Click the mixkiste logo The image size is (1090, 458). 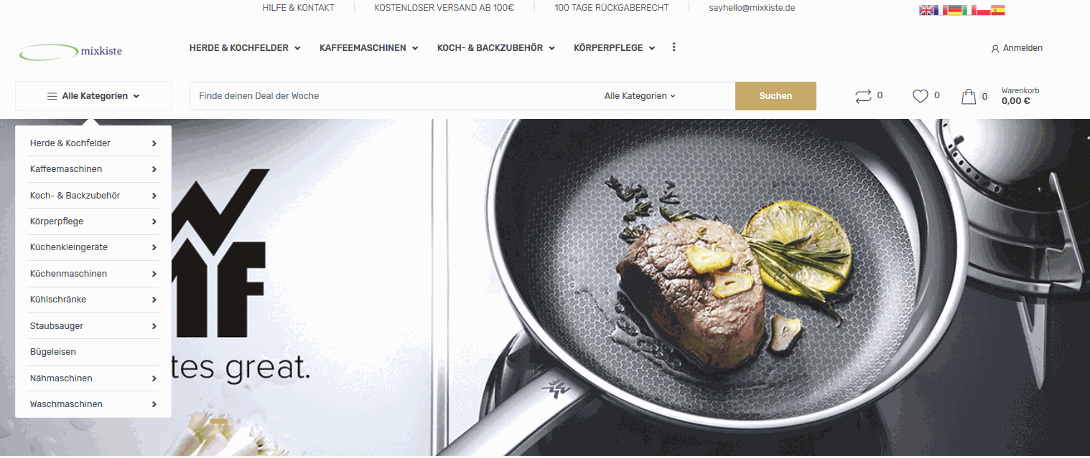point(70,51)
